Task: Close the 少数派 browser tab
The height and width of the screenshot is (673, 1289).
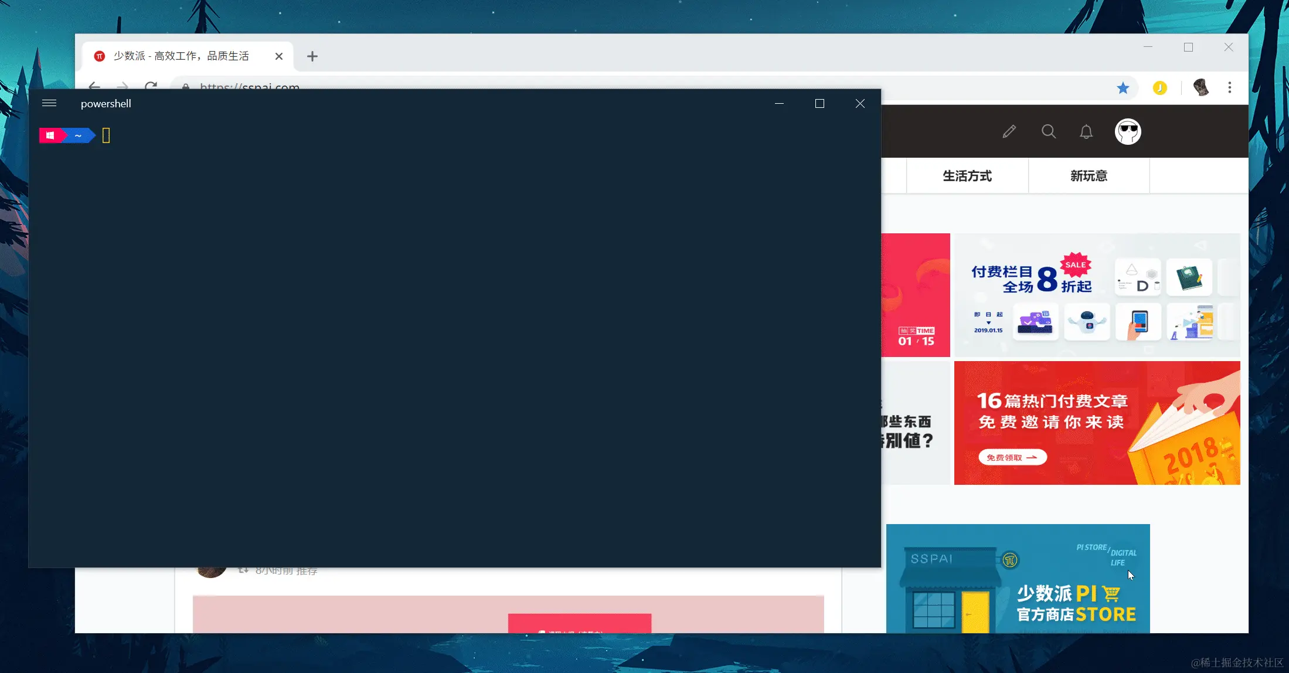Action: pyautogui.click(x=279, y=56)
